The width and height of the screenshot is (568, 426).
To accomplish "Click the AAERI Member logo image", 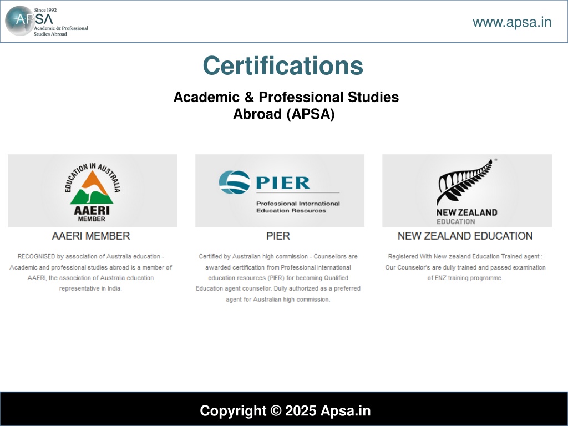I will point(93,191).
